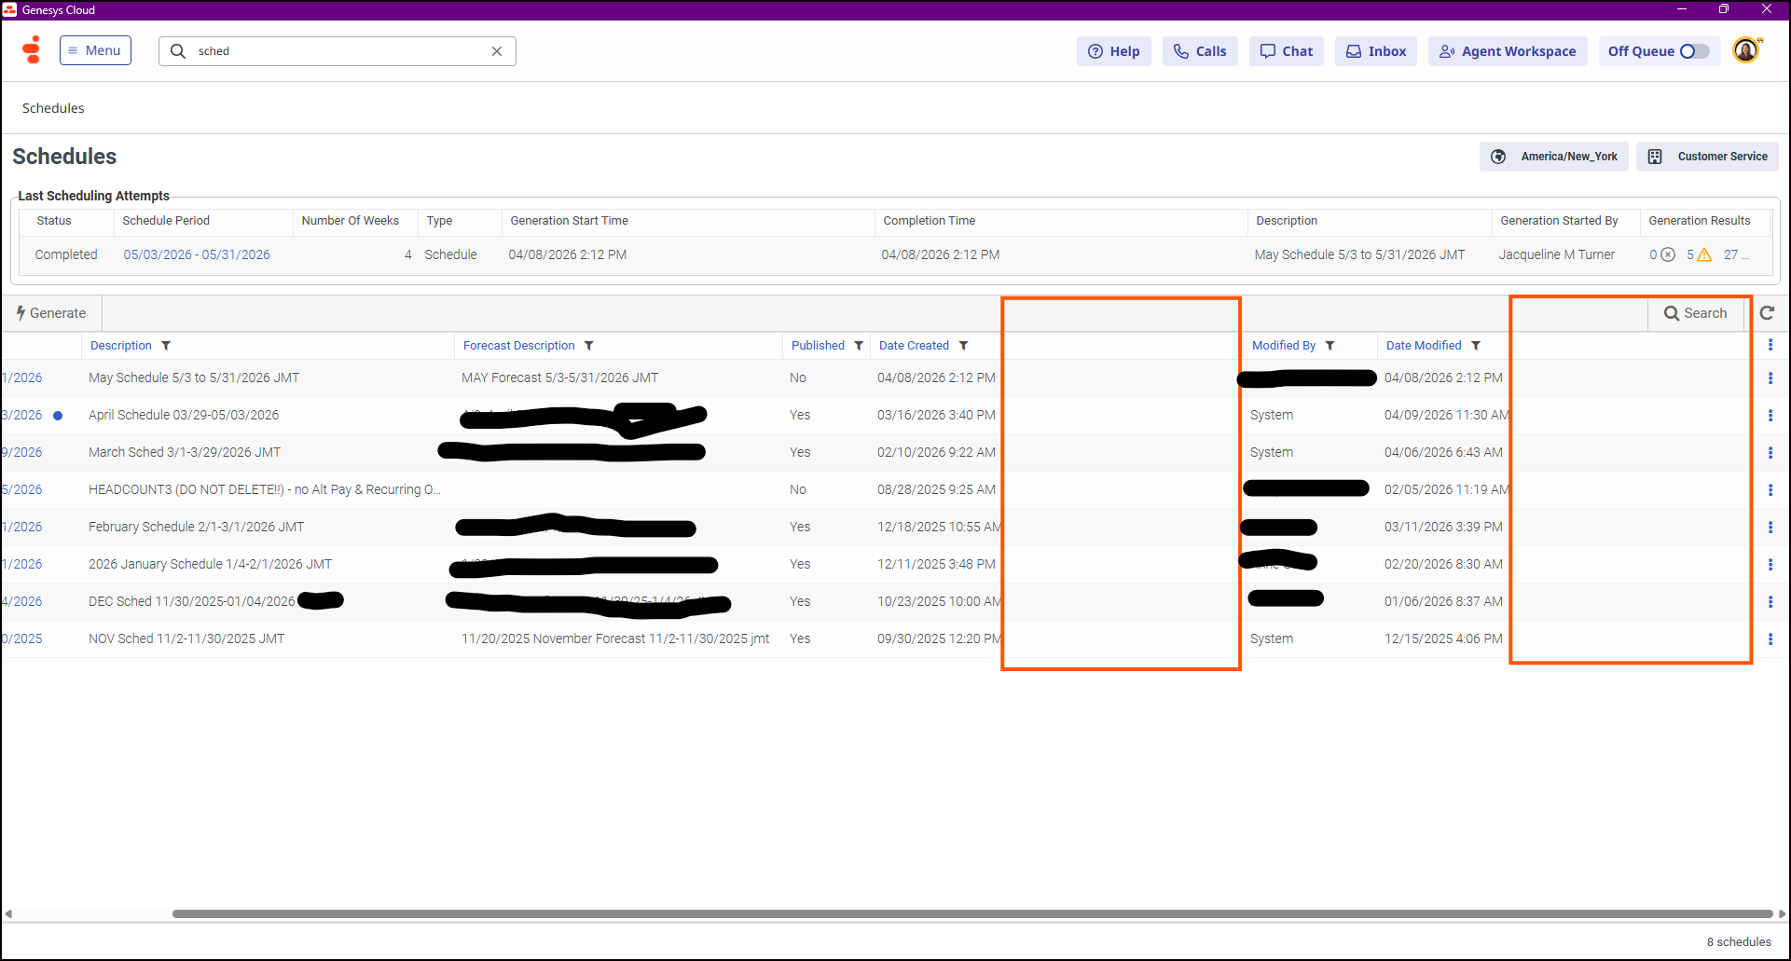This screenshot has width=1791, height=961.
Task: Sort by Forecast Description column header
Action: [x=519, y=346]
